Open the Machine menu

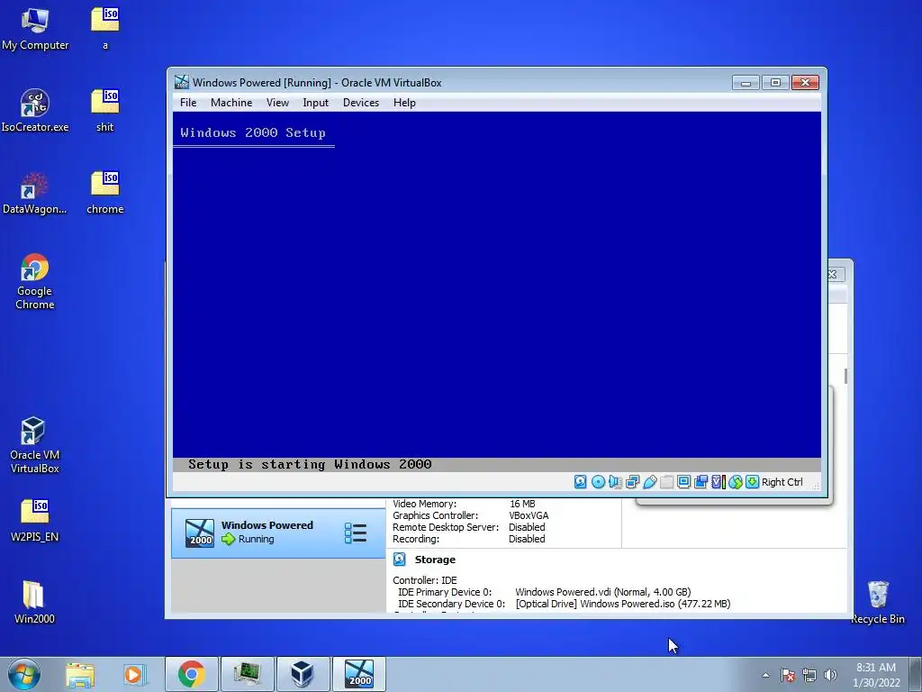point(231,103)
